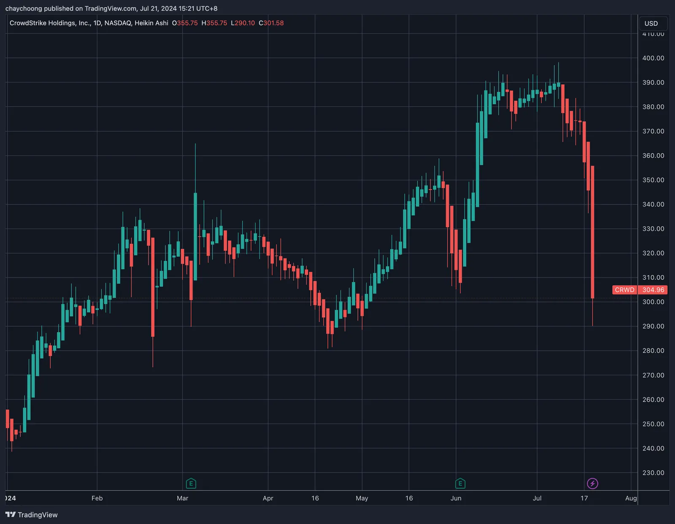Image resolution: width=675 pixels, height=524 pixels.
Task: Click the Jul date label on time axis
Action: pos(537,498)
